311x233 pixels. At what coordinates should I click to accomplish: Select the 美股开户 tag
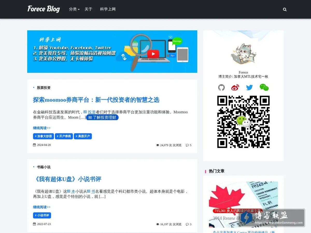click(83, 136)
